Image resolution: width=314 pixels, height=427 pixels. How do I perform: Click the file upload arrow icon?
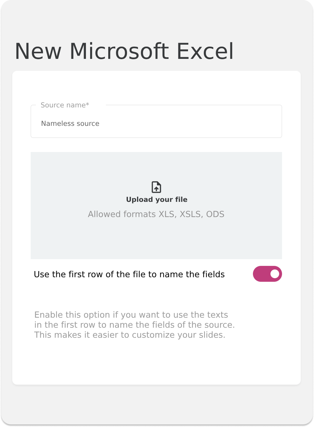(156, 187)
